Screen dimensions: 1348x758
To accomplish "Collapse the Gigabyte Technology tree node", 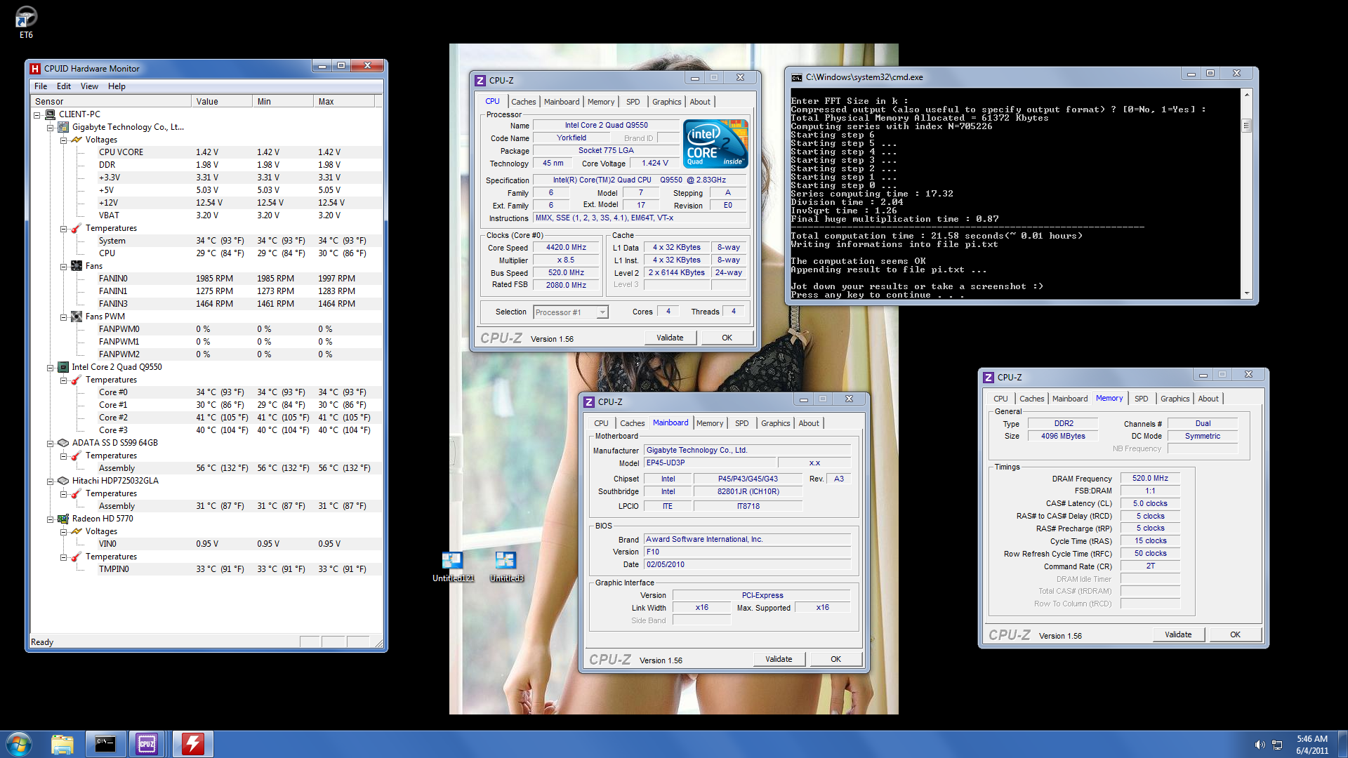I will tap(51, 128).
